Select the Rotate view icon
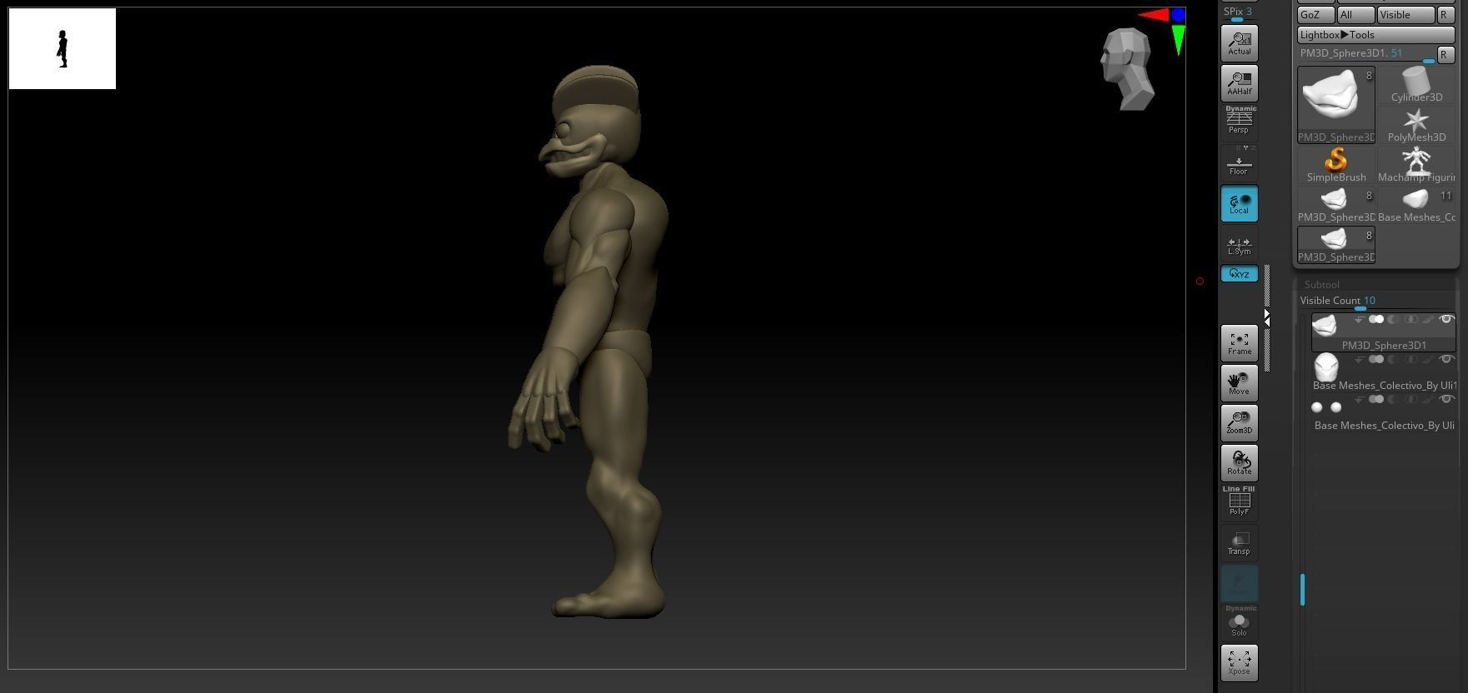The width and height of the screenshot is (1468, 693). tap(1239, 463)
